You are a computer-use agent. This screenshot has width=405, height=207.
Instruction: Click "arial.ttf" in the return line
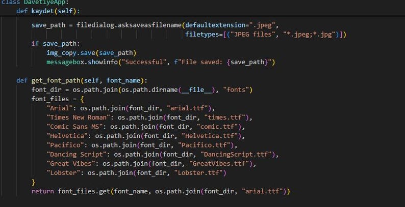point(262,191)
